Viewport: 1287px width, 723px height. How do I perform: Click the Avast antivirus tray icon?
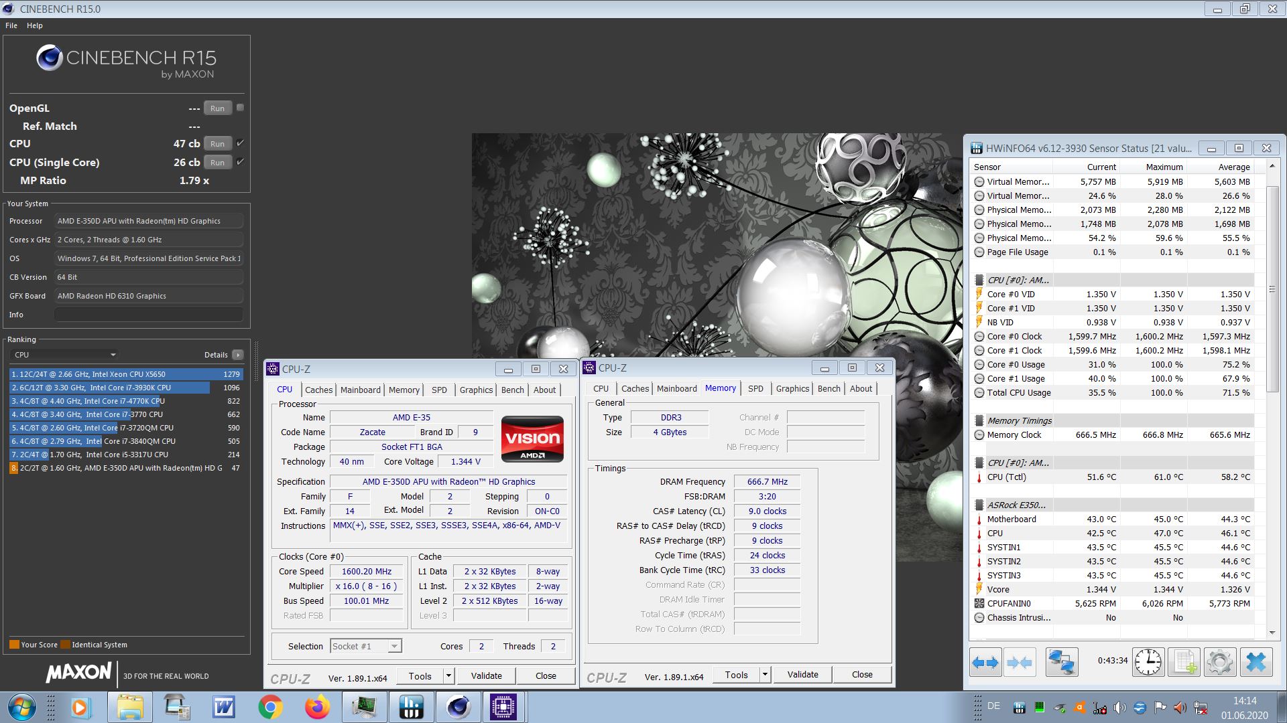pos(1080,708)
